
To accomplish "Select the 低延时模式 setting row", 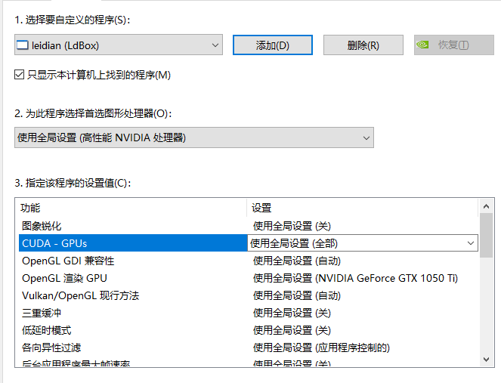I will tap(47, 330).
